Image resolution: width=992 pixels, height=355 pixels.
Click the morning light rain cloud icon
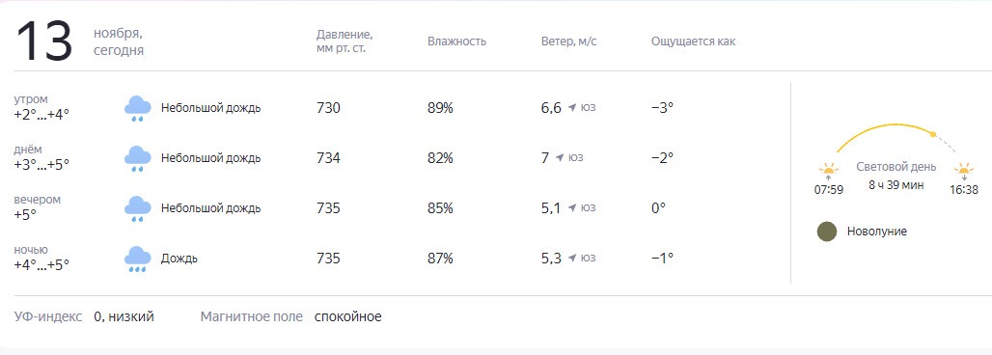tap(137, 109)
